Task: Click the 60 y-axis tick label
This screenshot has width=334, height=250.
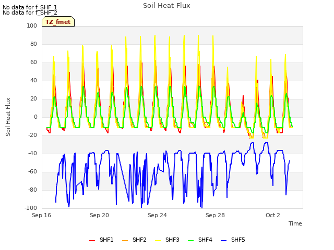Action: [x=33, y=63]
